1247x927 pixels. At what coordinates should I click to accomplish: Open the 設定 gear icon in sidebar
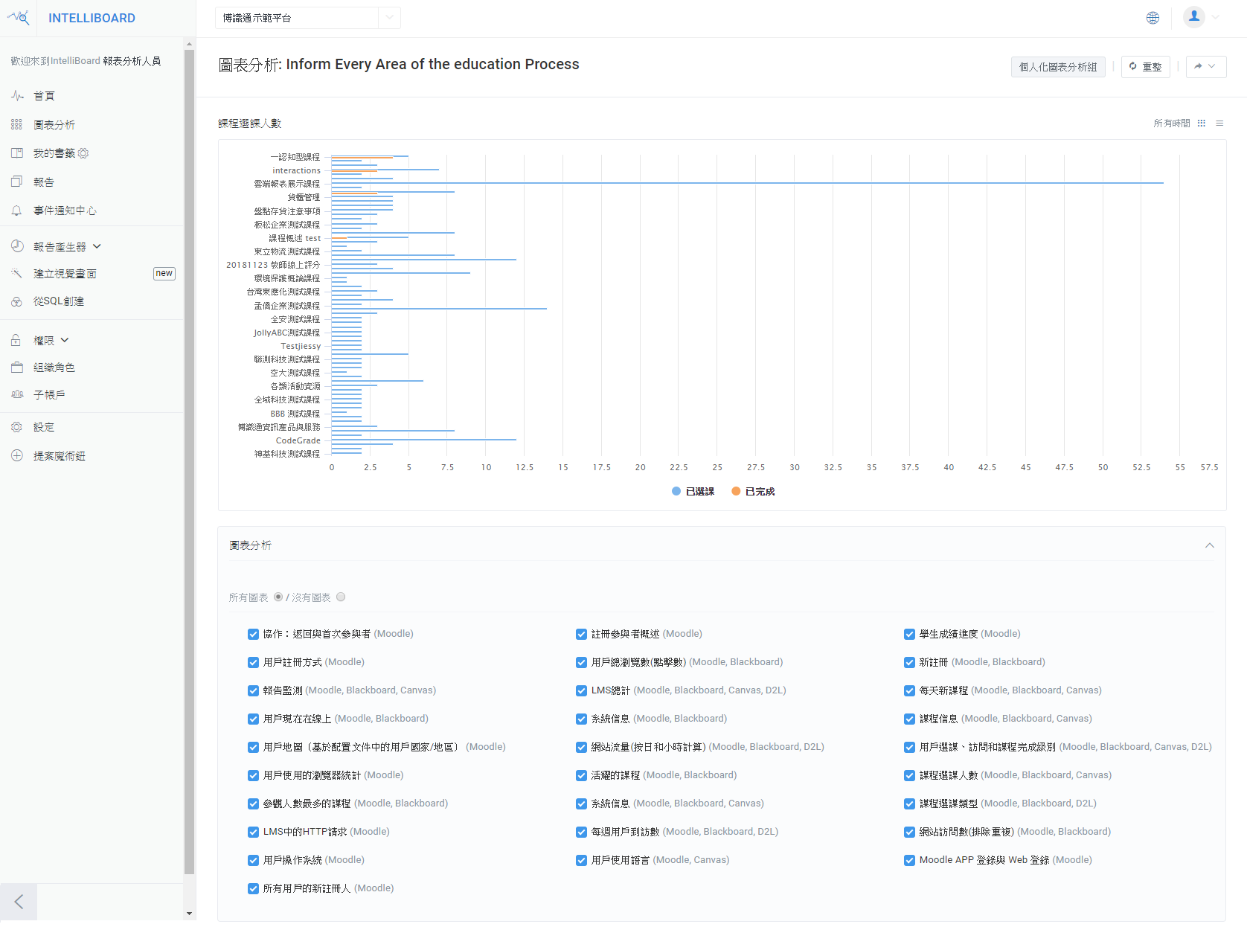click(x=16, y=427)
